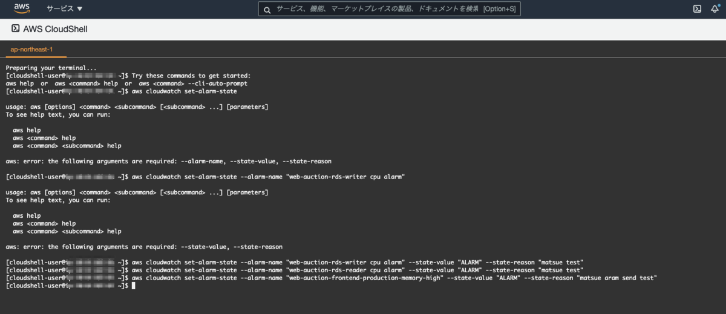Click the error line listing --alarm-name required
Viewport: 726px width, 314px height.
coord(168,162)
